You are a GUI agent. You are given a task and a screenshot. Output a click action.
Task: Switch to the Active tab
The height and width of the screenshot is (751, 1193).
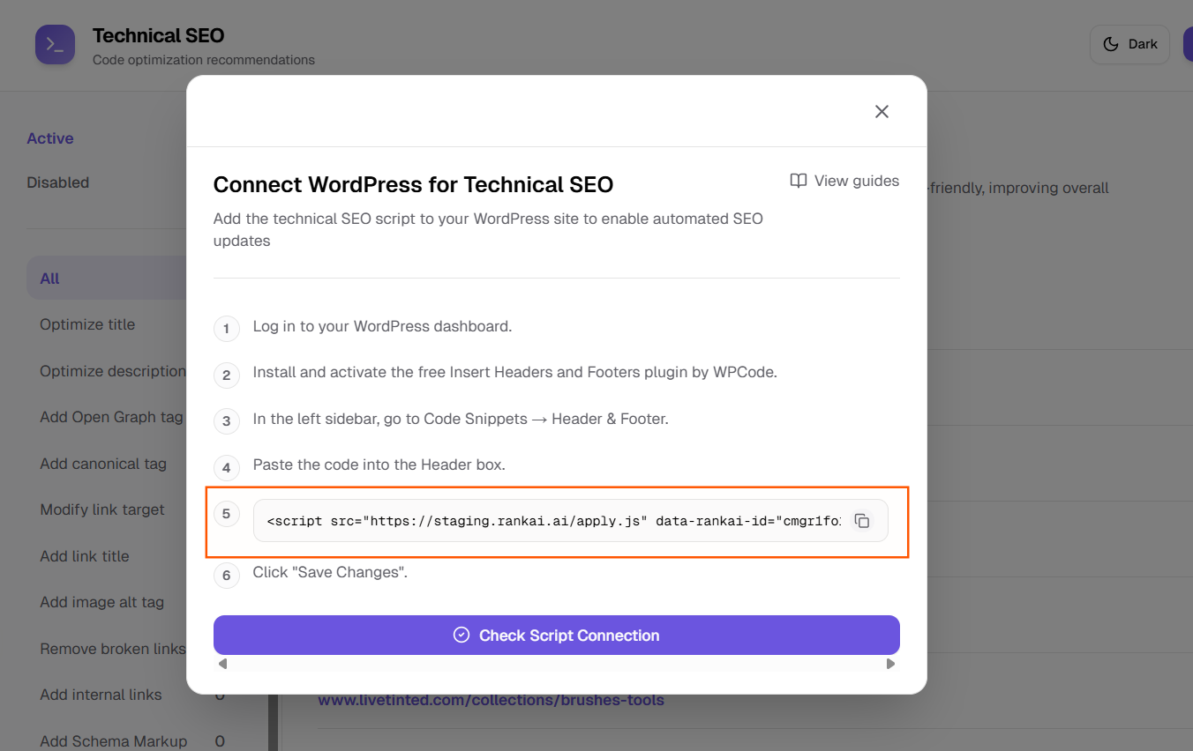pos(50,138)
